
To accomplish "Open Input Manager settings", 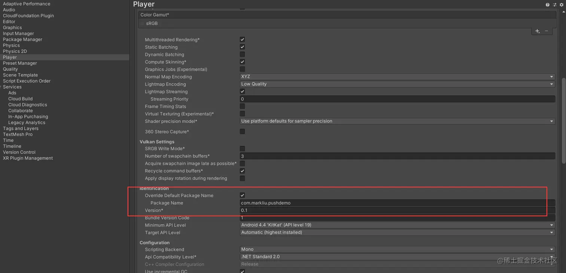I will [18, 33].
